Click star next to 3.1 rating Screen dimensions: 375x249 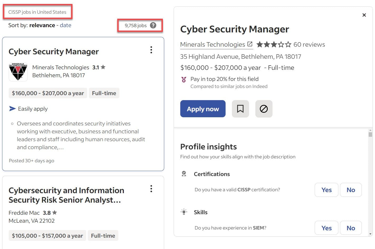click(x=103, y=67)
